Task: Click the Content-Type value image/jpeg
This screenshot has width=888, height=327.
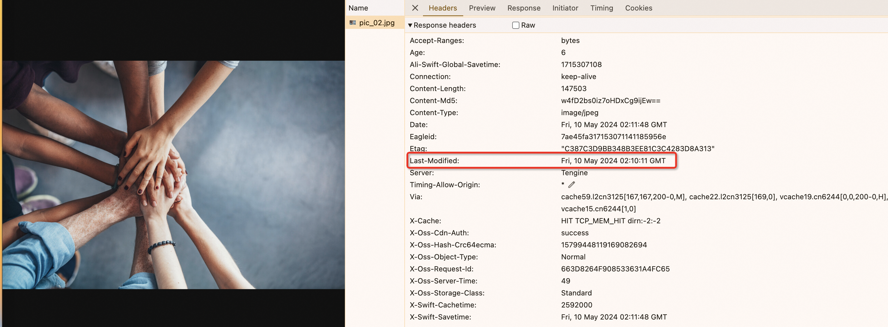Action: (579, 112)
